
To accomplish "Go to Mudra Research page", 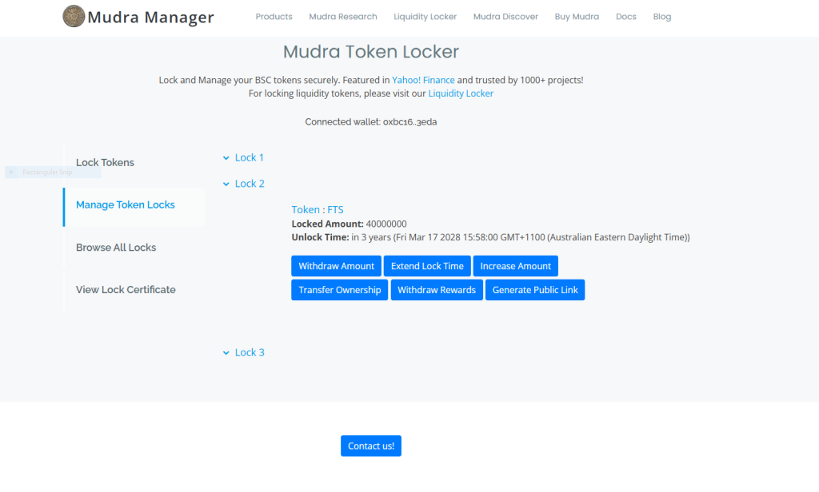I will tap(343, 17).
